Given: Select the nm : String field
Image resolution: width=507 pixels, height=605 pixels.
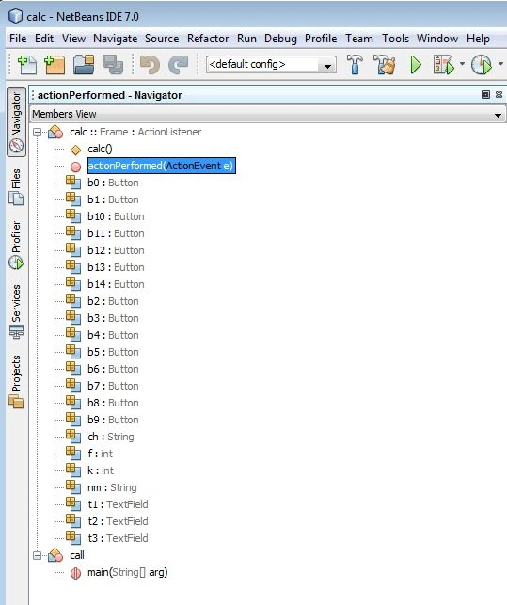Looking at the screenshot, I should (x=112, y=488).
